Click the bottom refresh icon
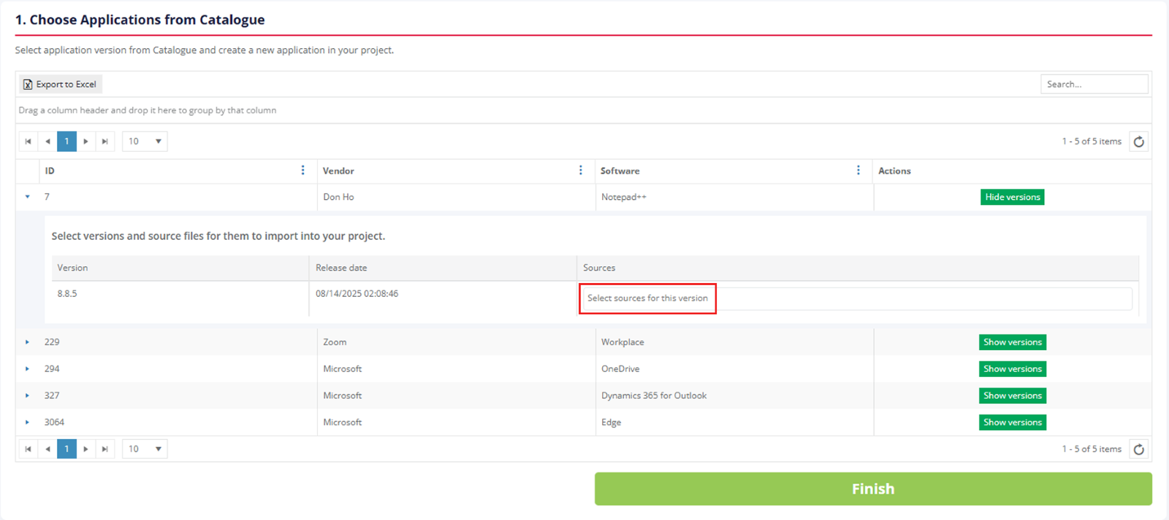 click(x=1138, y=449)
